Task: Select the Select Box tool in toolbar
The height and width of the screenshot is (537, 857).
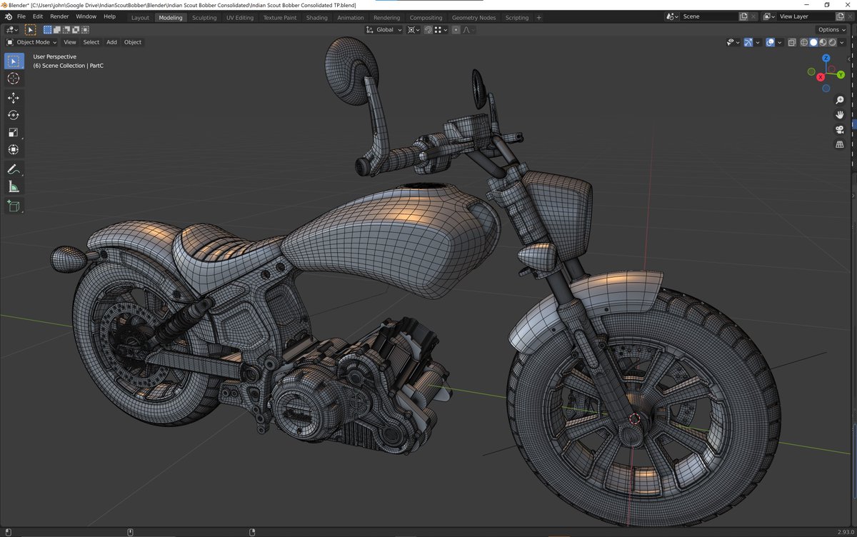Action: click(14, 61)
